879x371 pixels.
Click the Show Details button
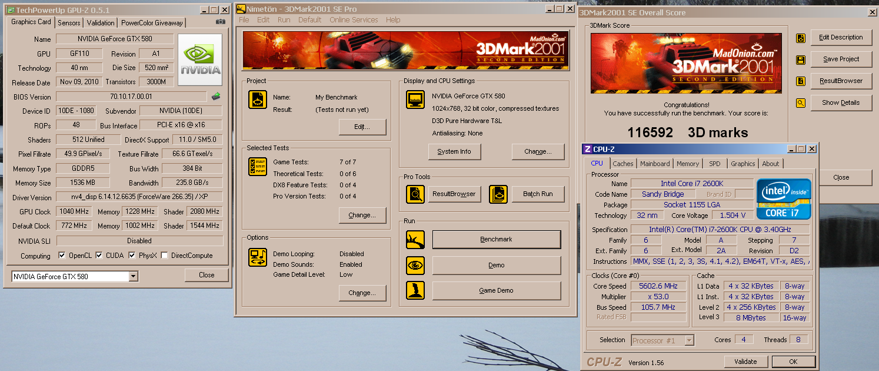click(841, 102)
